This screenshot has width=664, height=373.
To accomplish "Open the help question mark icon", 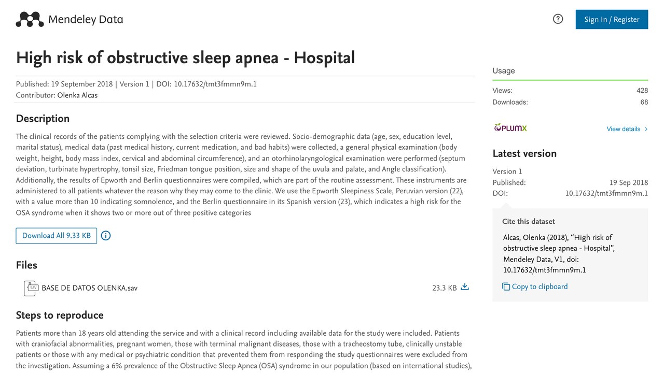I will tap(558, 19).
